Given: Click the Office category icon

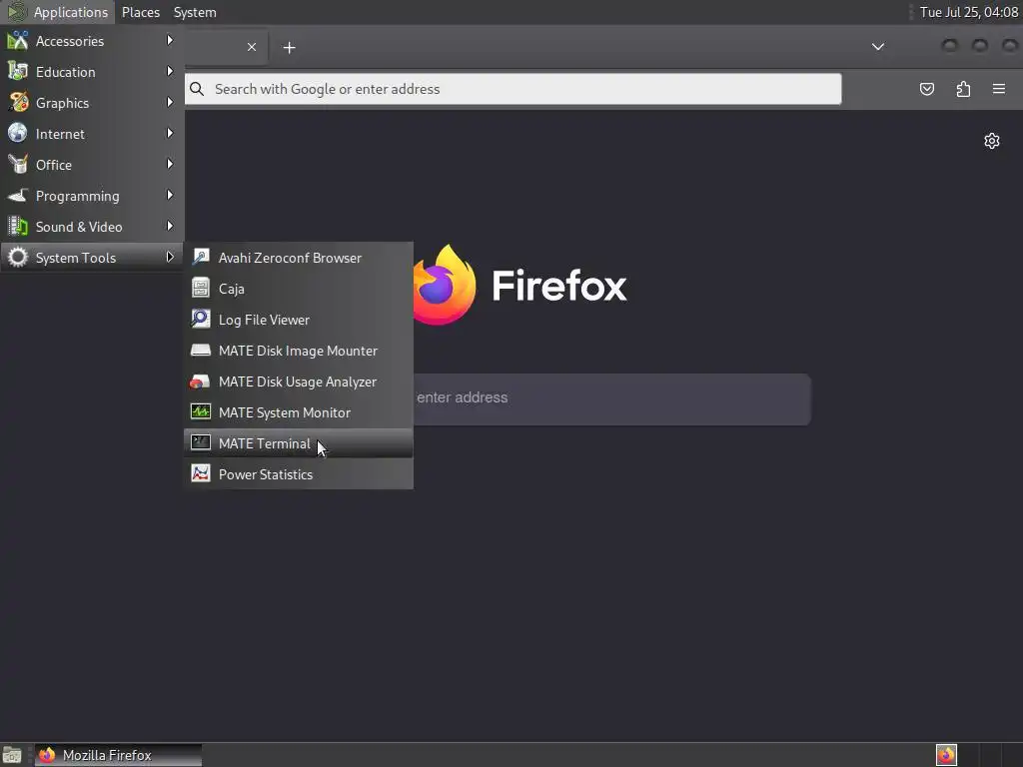Looking at the screenshot, I should click(18, 165).
